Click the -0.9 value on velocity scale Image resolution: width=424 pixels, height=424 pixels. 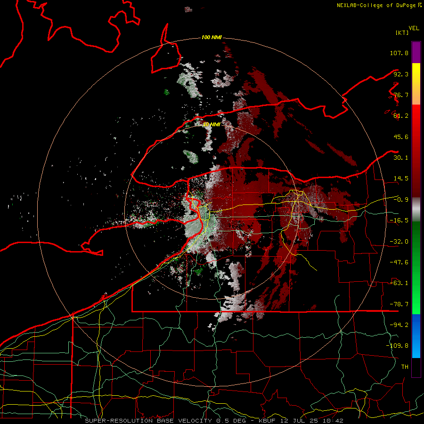point(401,200)
